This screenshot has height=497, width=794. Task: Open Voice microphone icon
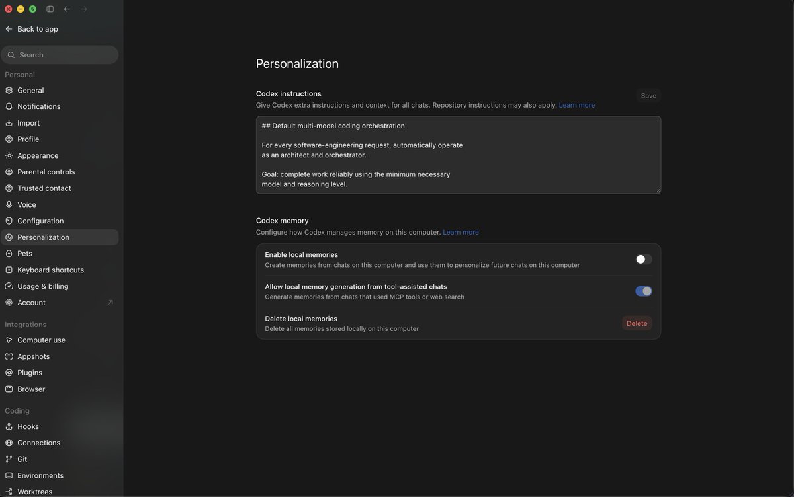click(9, 205)
